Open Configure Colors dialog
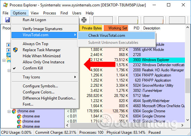The width and height of the screenshot is (191, 136). (x=44, y=92)
